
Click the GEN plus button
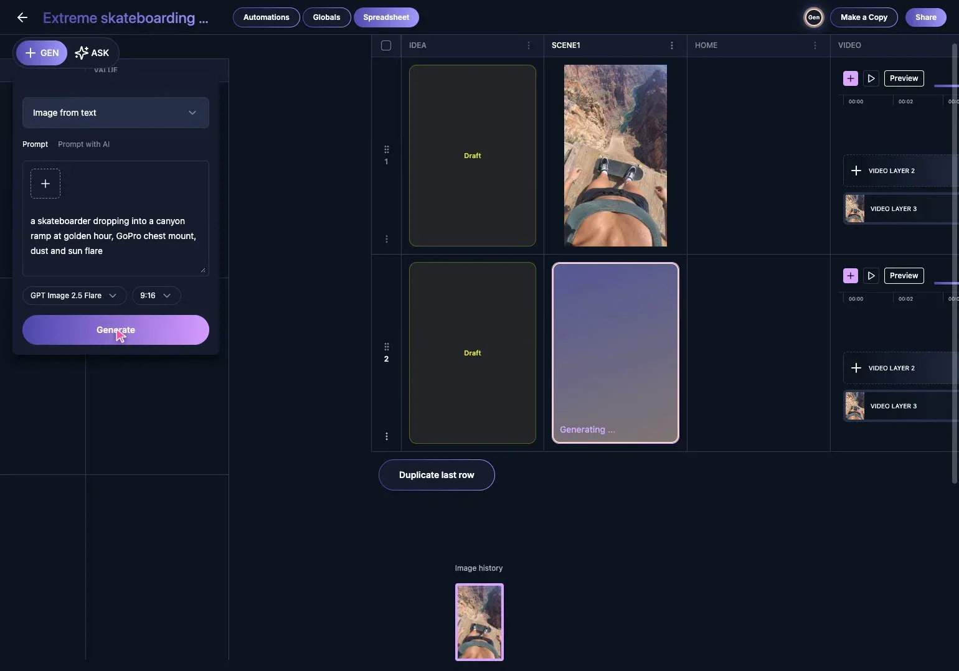click(42, 53)
